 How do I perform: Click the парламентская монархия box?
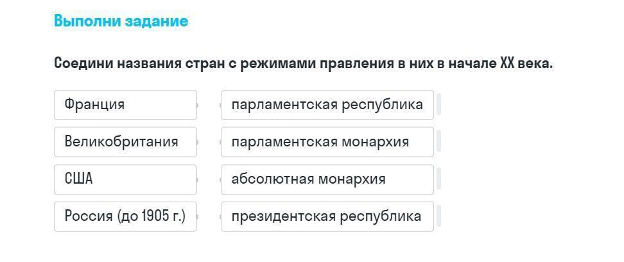[x=327, y=142]
